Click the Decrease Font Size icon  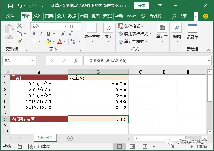(70, 34)
